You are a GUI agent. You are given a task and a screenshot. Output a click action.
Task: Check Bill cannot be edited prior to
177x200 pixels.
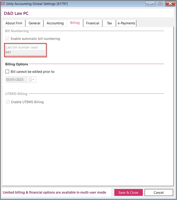click(7, 72)
